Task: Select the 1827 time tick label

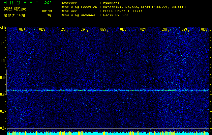Action: tap(143, 29)
